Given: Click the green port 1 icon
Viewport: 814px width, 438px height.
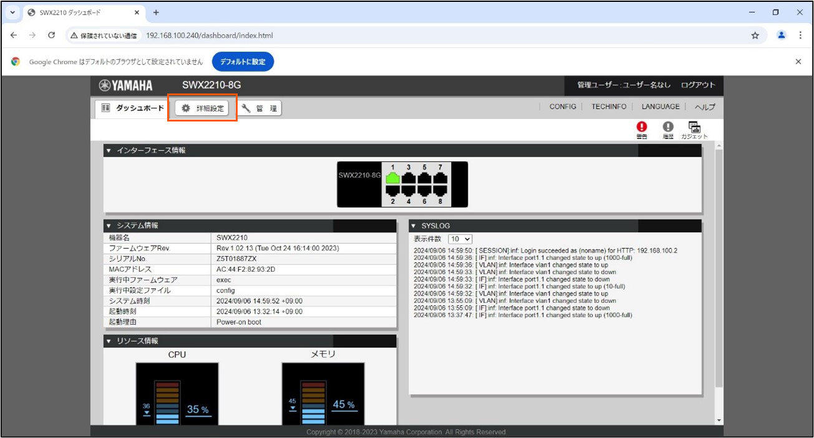Looking at the screenshot, I should (392, 178).
